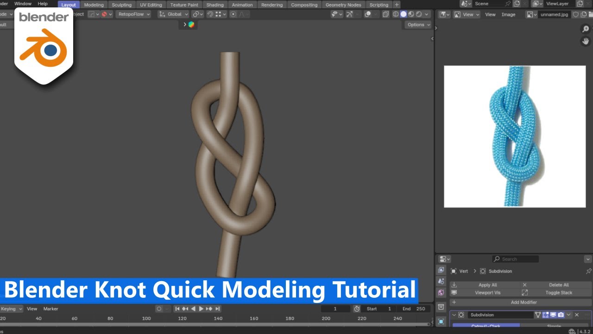Image resolution: width=593 pixels, height=334 pixels.
Task: Open the RetopoFlow dropdown
Action: pyautogui.click(x=134, y=14)
